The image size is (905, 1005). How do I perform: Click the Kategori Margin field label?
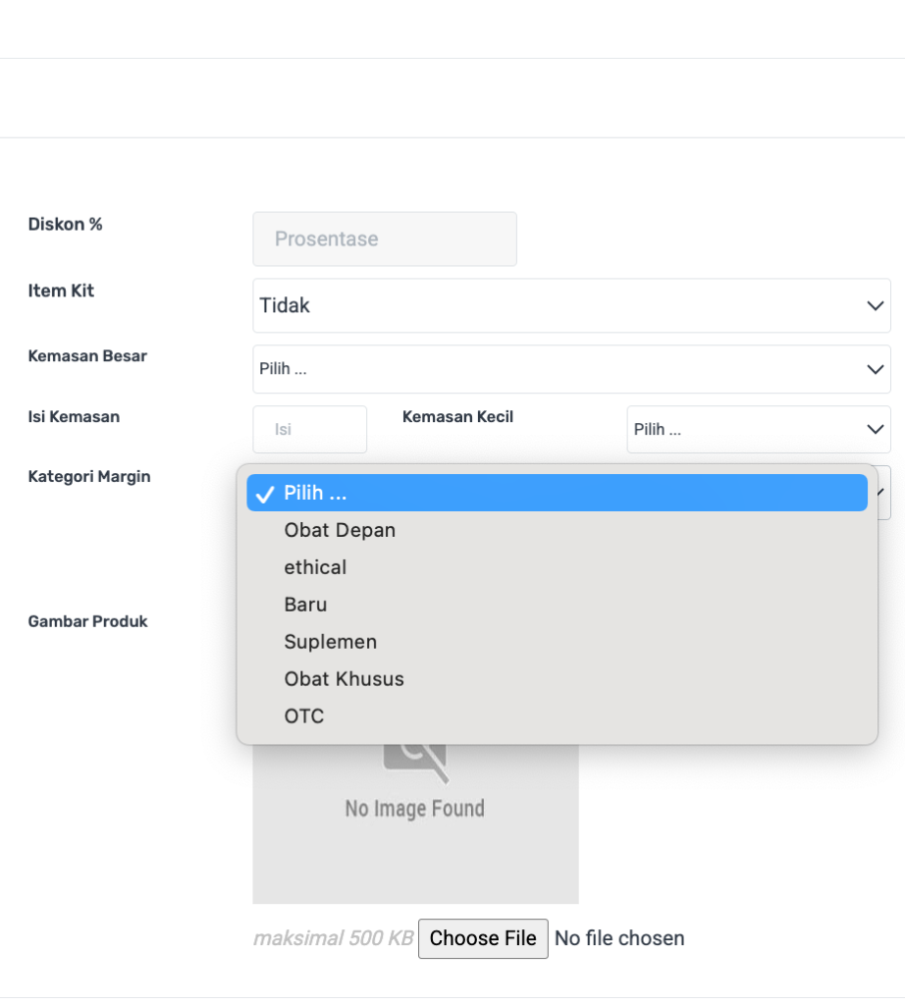[89, 477]
